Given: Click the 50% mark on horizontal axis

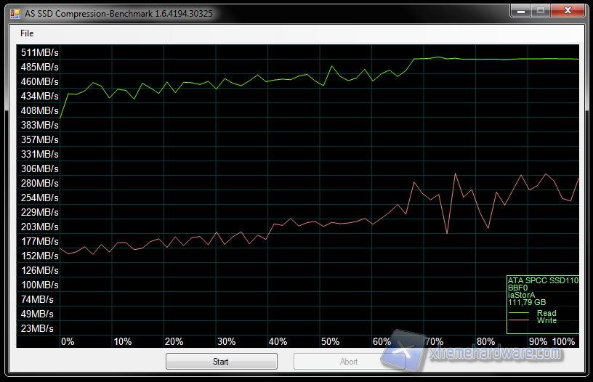Looking at the screenshot, I should pos(331,341).
